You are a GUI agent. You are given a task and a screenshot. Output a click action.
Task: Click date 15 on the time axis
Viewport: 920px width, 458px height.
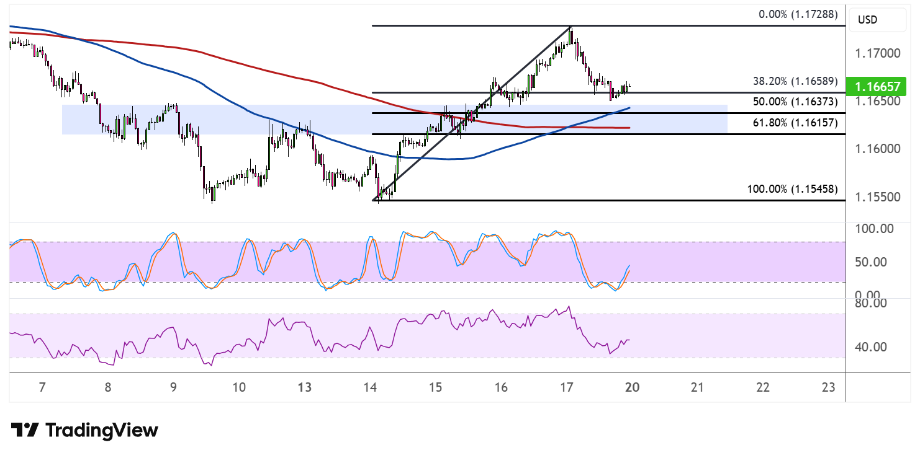(x=435, y=388)
